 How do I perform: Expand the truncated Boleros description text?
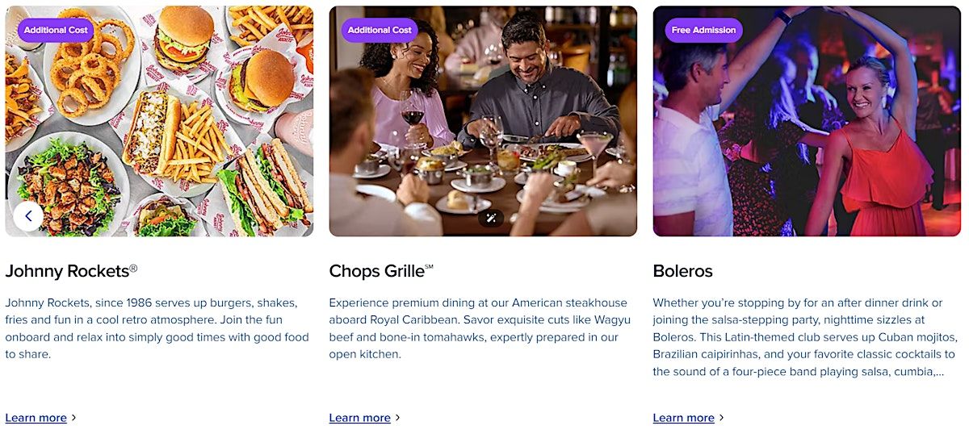(939, 372)
